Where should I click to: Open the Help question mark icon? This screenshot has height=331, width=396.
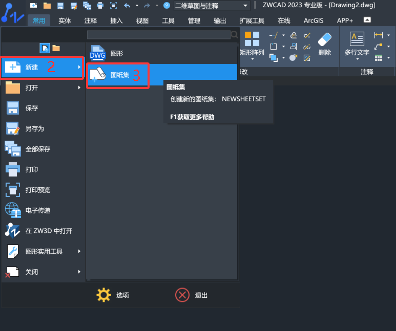(166, 5)
